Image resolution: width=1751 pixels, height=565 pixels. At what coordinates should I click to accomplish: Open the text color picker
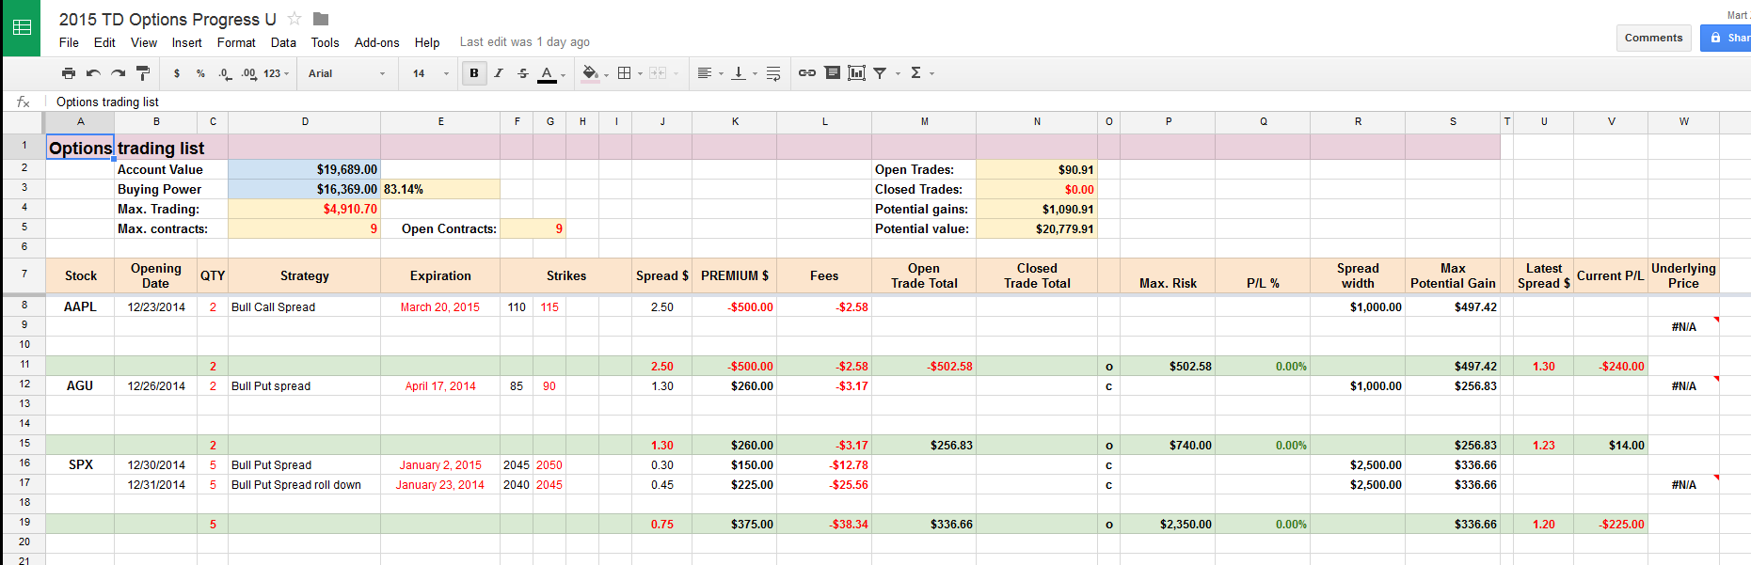(x=547, y=73)
